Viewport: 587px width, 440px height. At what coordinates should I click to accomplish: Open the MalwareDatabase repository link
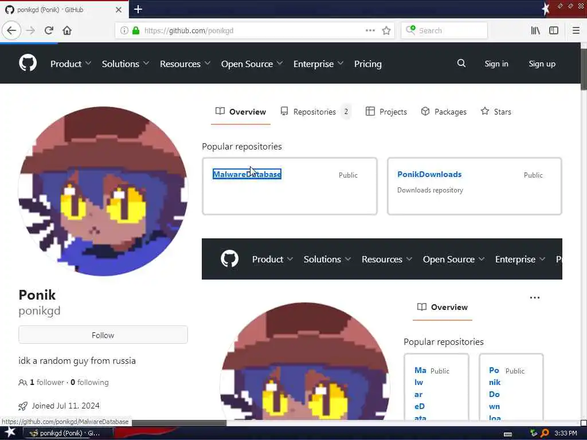tap(247, 174)
